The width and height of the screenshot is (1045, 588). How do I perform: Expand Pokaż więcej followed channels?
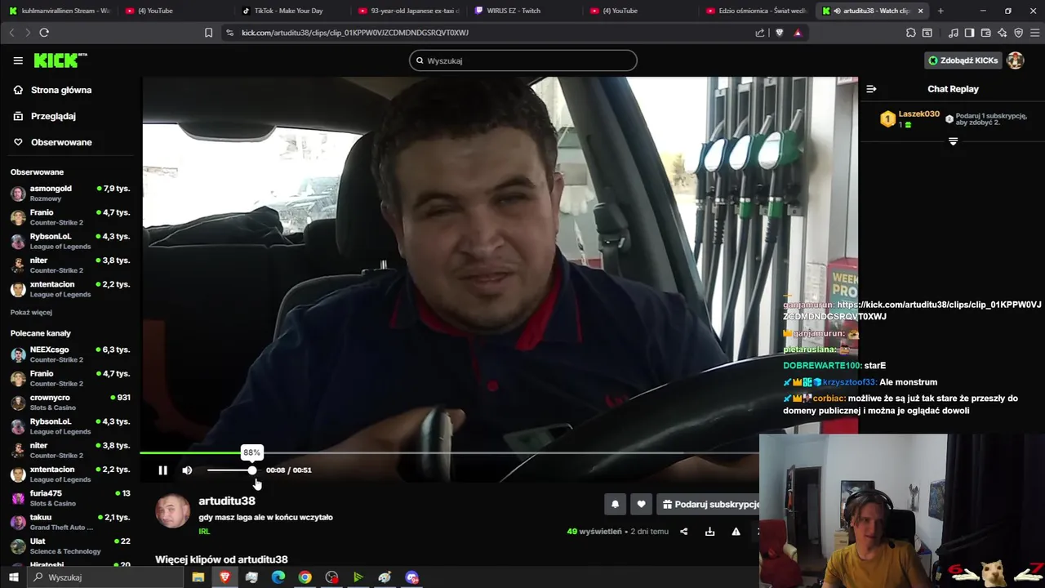click(x=31, y=313)
